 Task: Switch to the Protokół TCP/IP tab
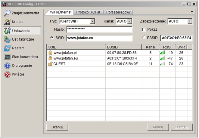[89, 12]
